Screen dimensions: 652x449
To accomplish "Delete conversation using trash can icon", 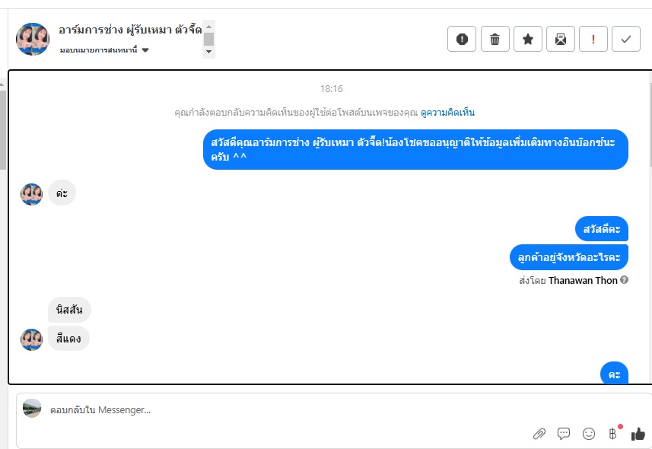I will pyautogui.click(x=495, y=39).
